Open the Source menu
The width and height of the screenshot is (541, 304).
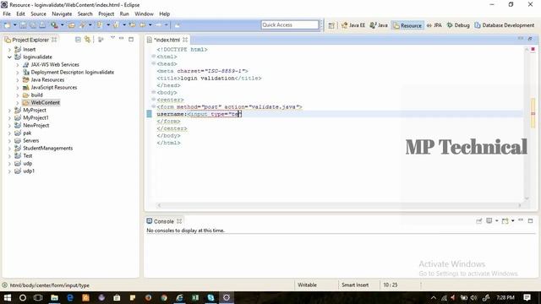[x=38, y=14]
